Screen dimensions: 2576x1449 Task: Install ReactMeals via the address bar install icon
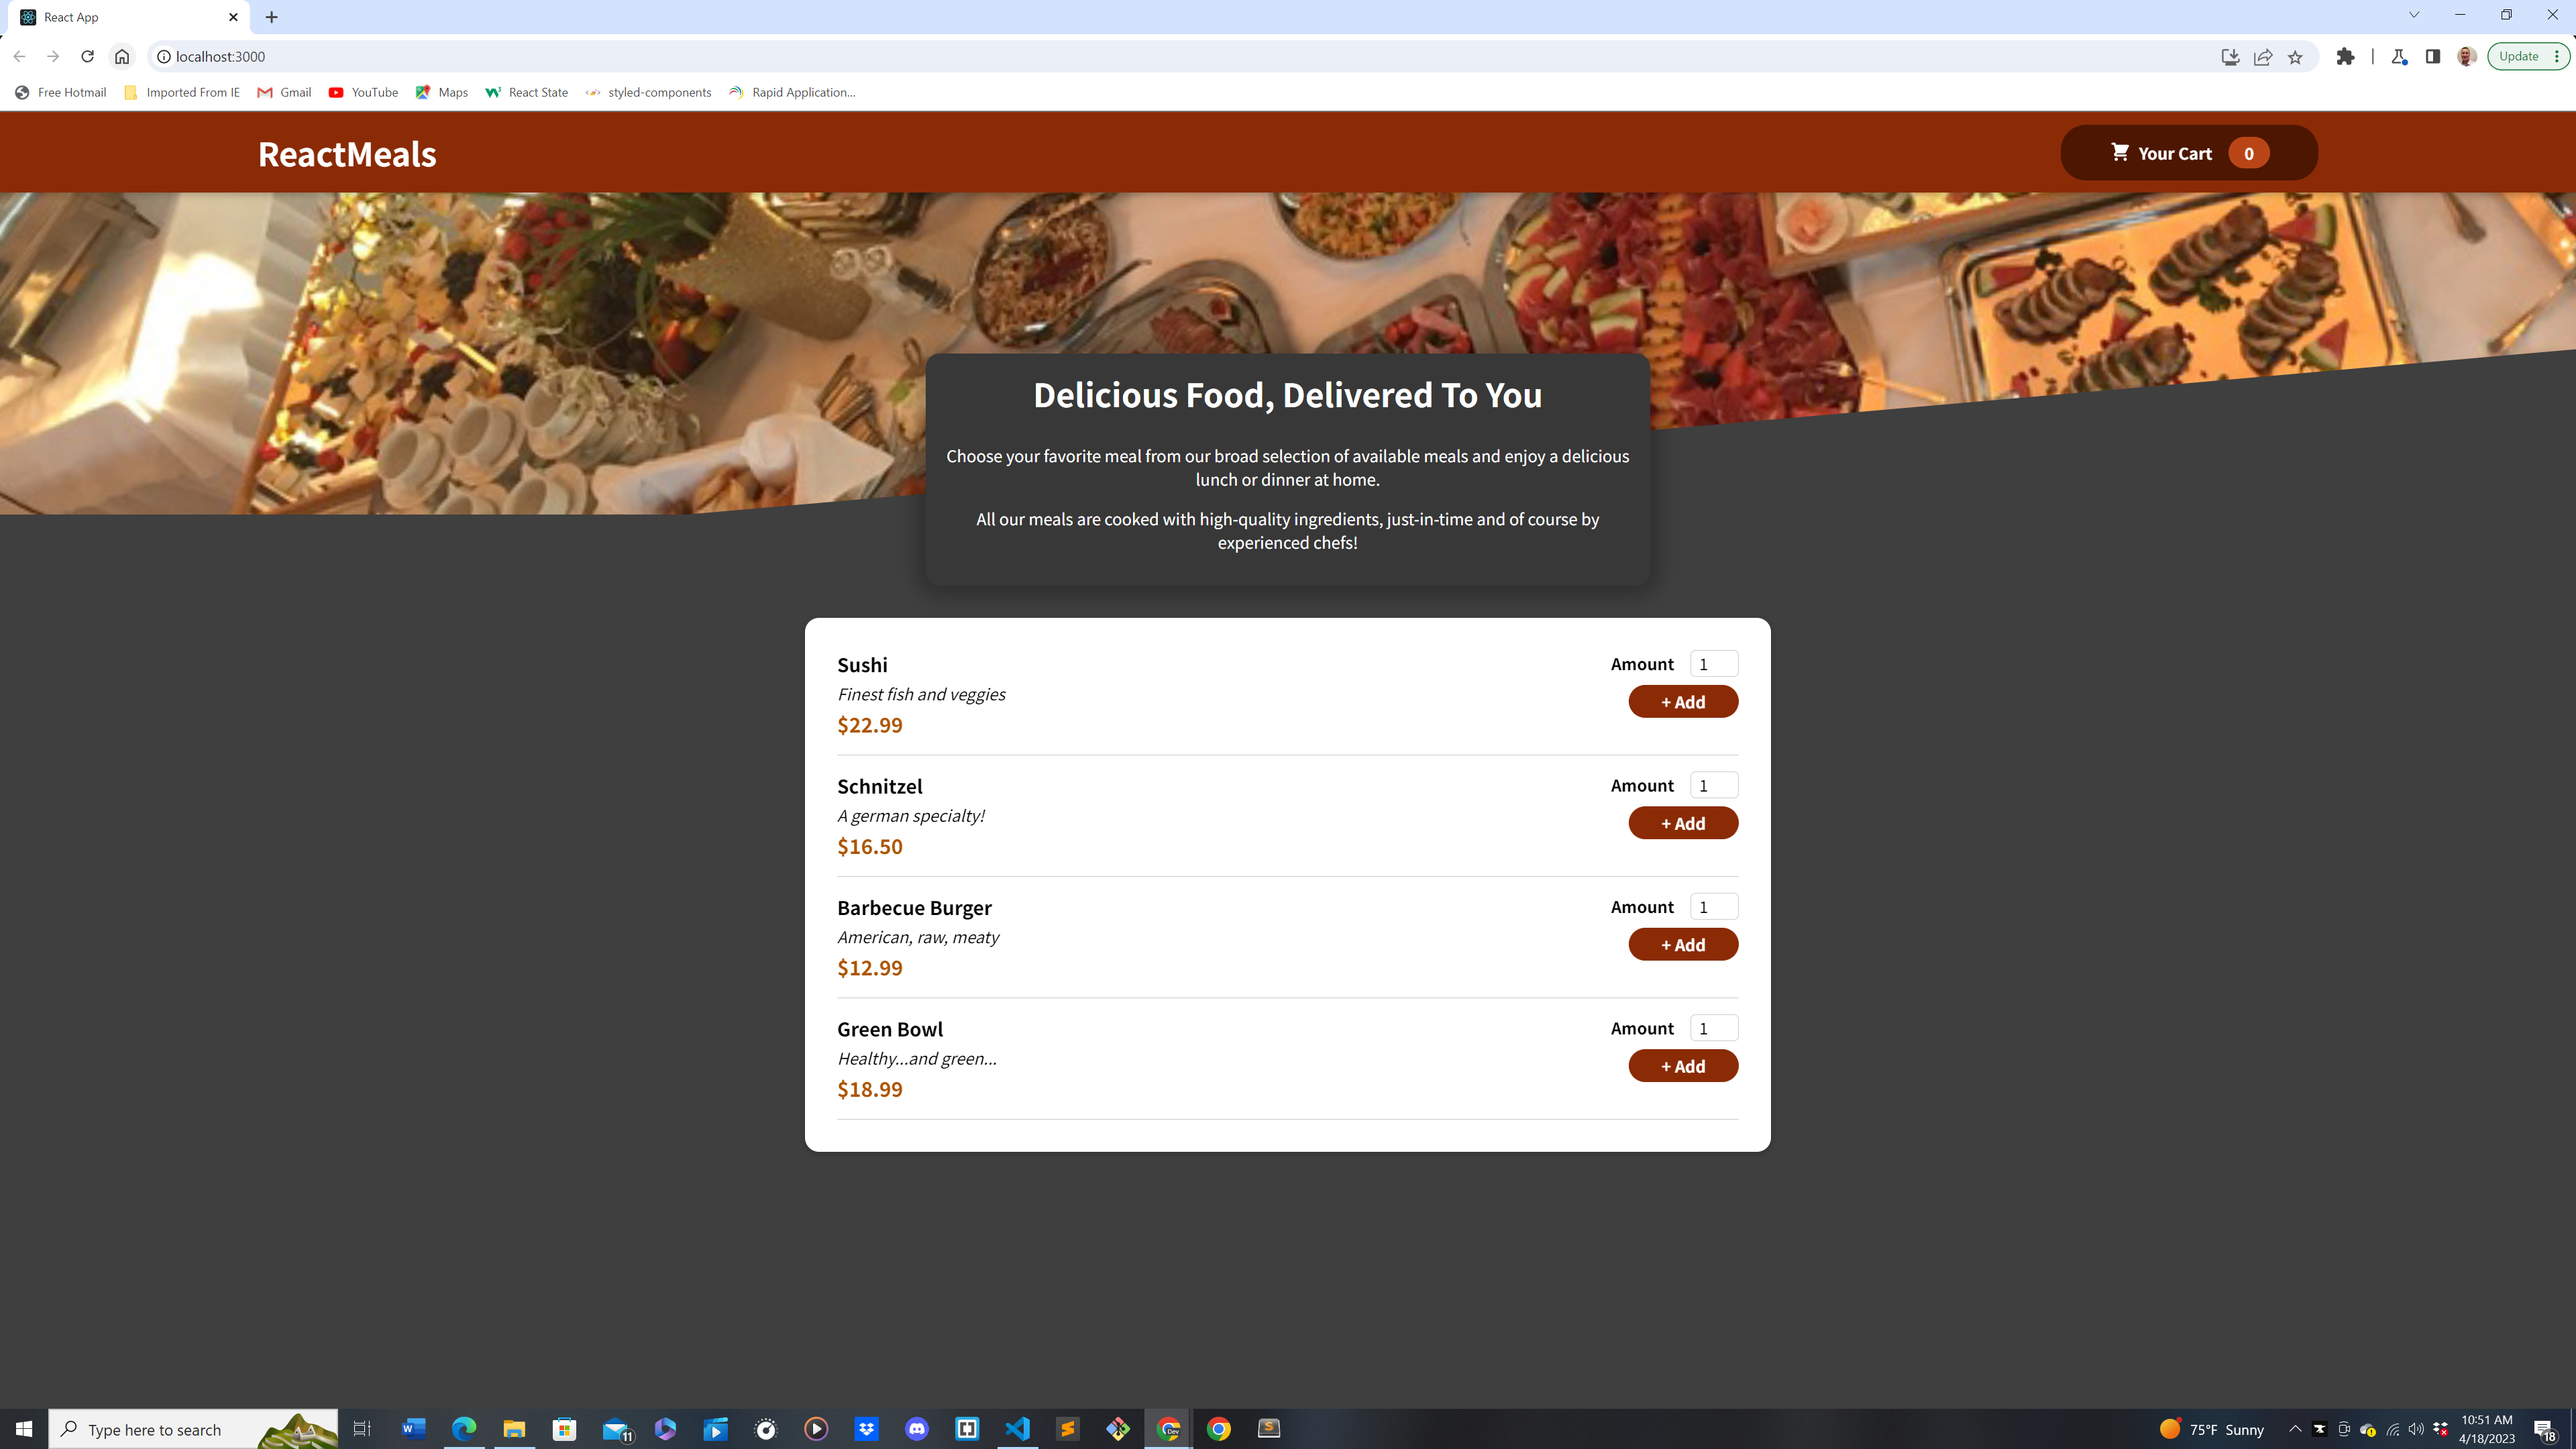[x=2230, y=56]
